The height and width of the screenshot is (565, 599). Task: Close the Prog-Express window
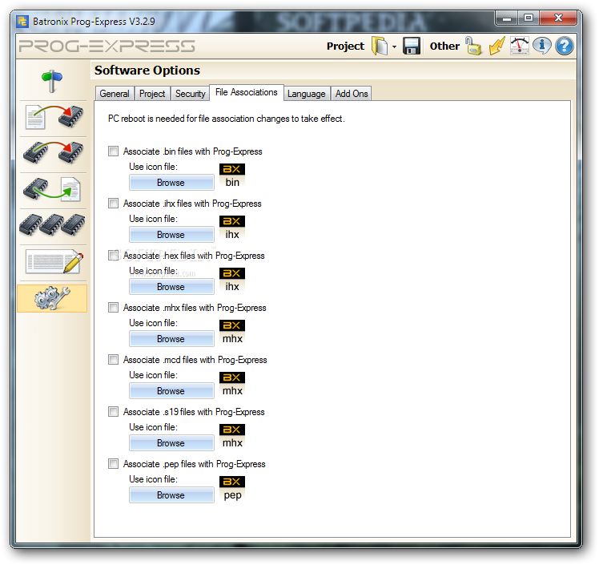point(558,18)
